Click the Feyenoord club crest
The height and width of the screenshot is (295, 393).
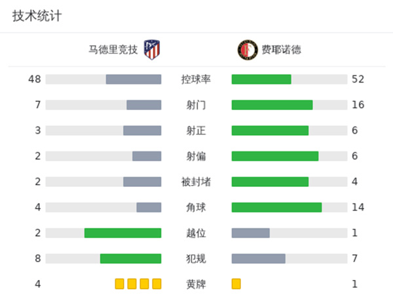pos(246,50)
